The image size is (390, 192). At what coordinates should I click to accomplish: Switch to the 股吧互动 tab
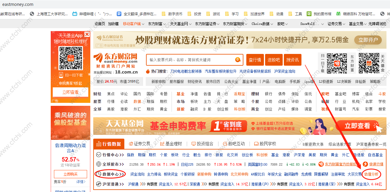pyautogui.click(x=234, y=144)
